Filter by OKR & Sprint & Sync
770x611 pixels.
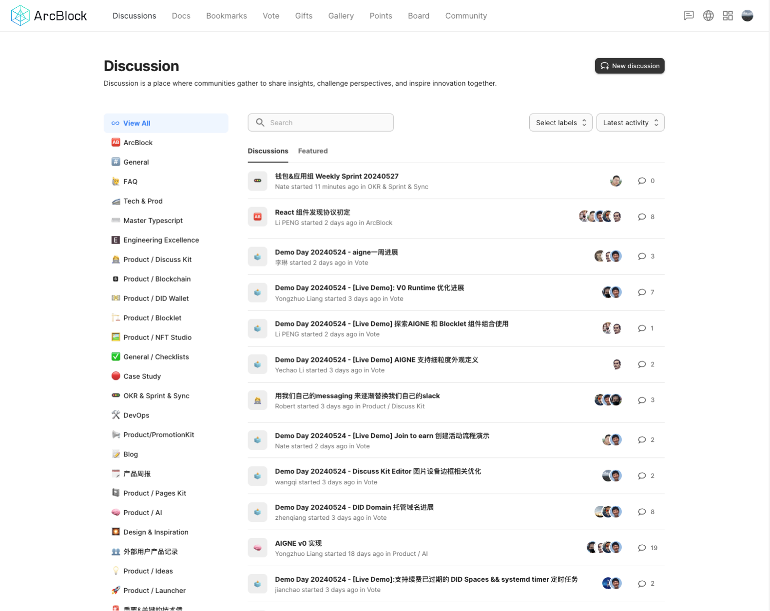[x=156, y=396]
